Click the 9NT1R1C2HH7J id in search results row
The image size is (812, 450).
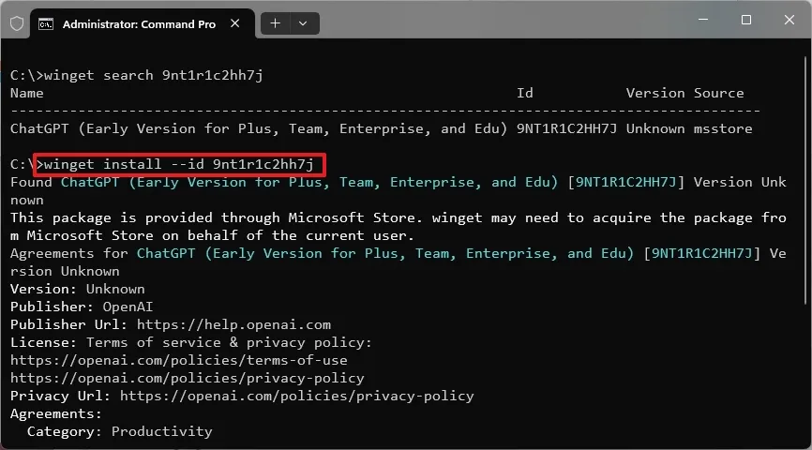point(566,129)
